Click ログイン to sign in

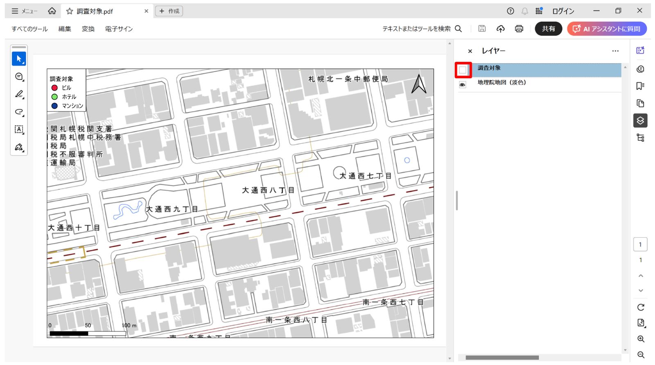(563, 11)
